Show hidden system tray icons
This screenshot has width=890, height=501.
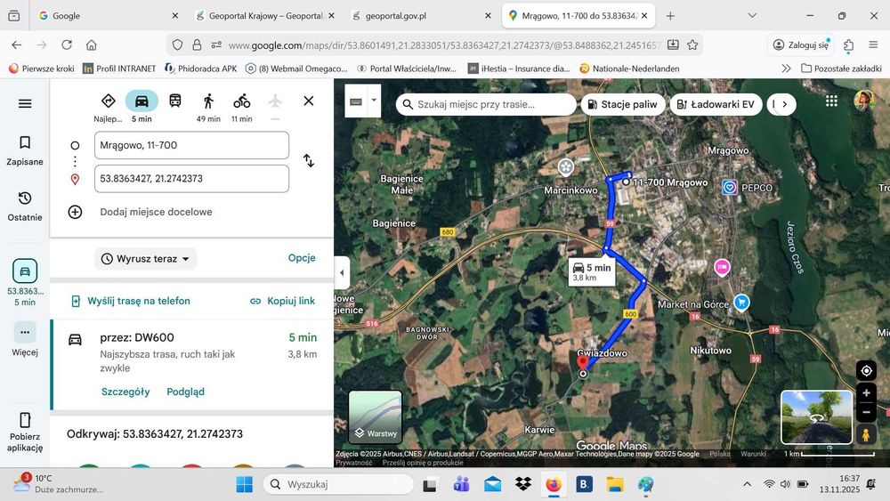[x=747, y=485]
